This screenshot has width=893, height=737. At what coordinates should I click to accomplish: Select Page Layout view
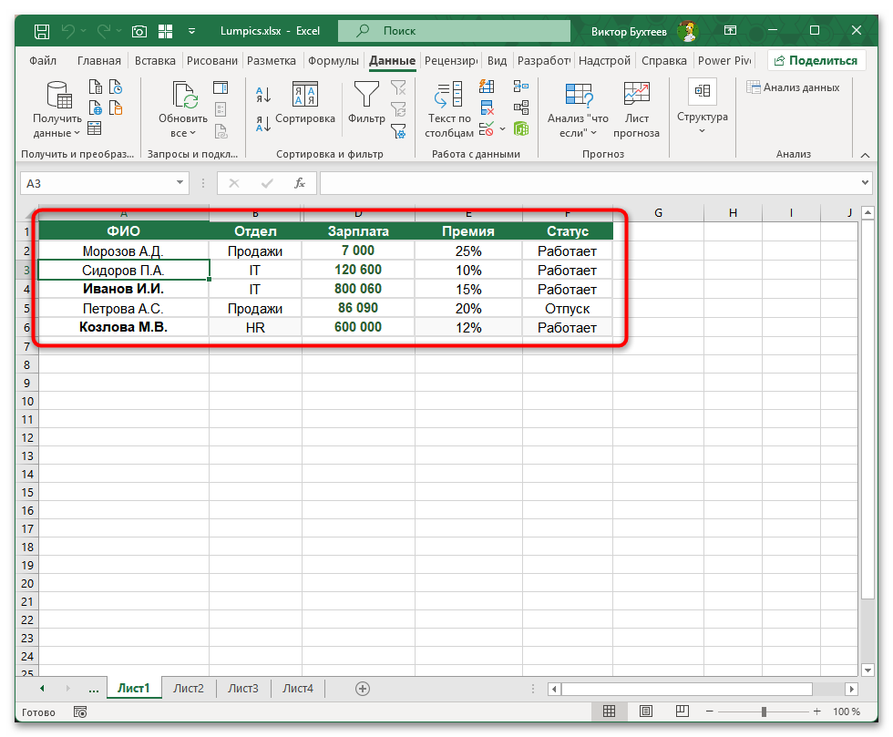click(x=646, y=711)
